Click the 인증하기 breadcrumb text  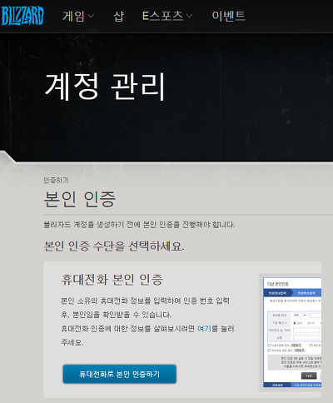pyautogui.click(x=56, y=181)
